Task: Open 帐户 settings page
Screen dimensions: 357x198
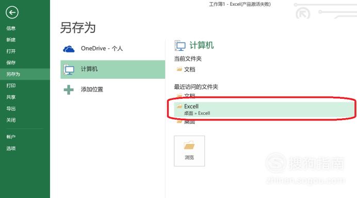Action: click(x=11, y=137)
